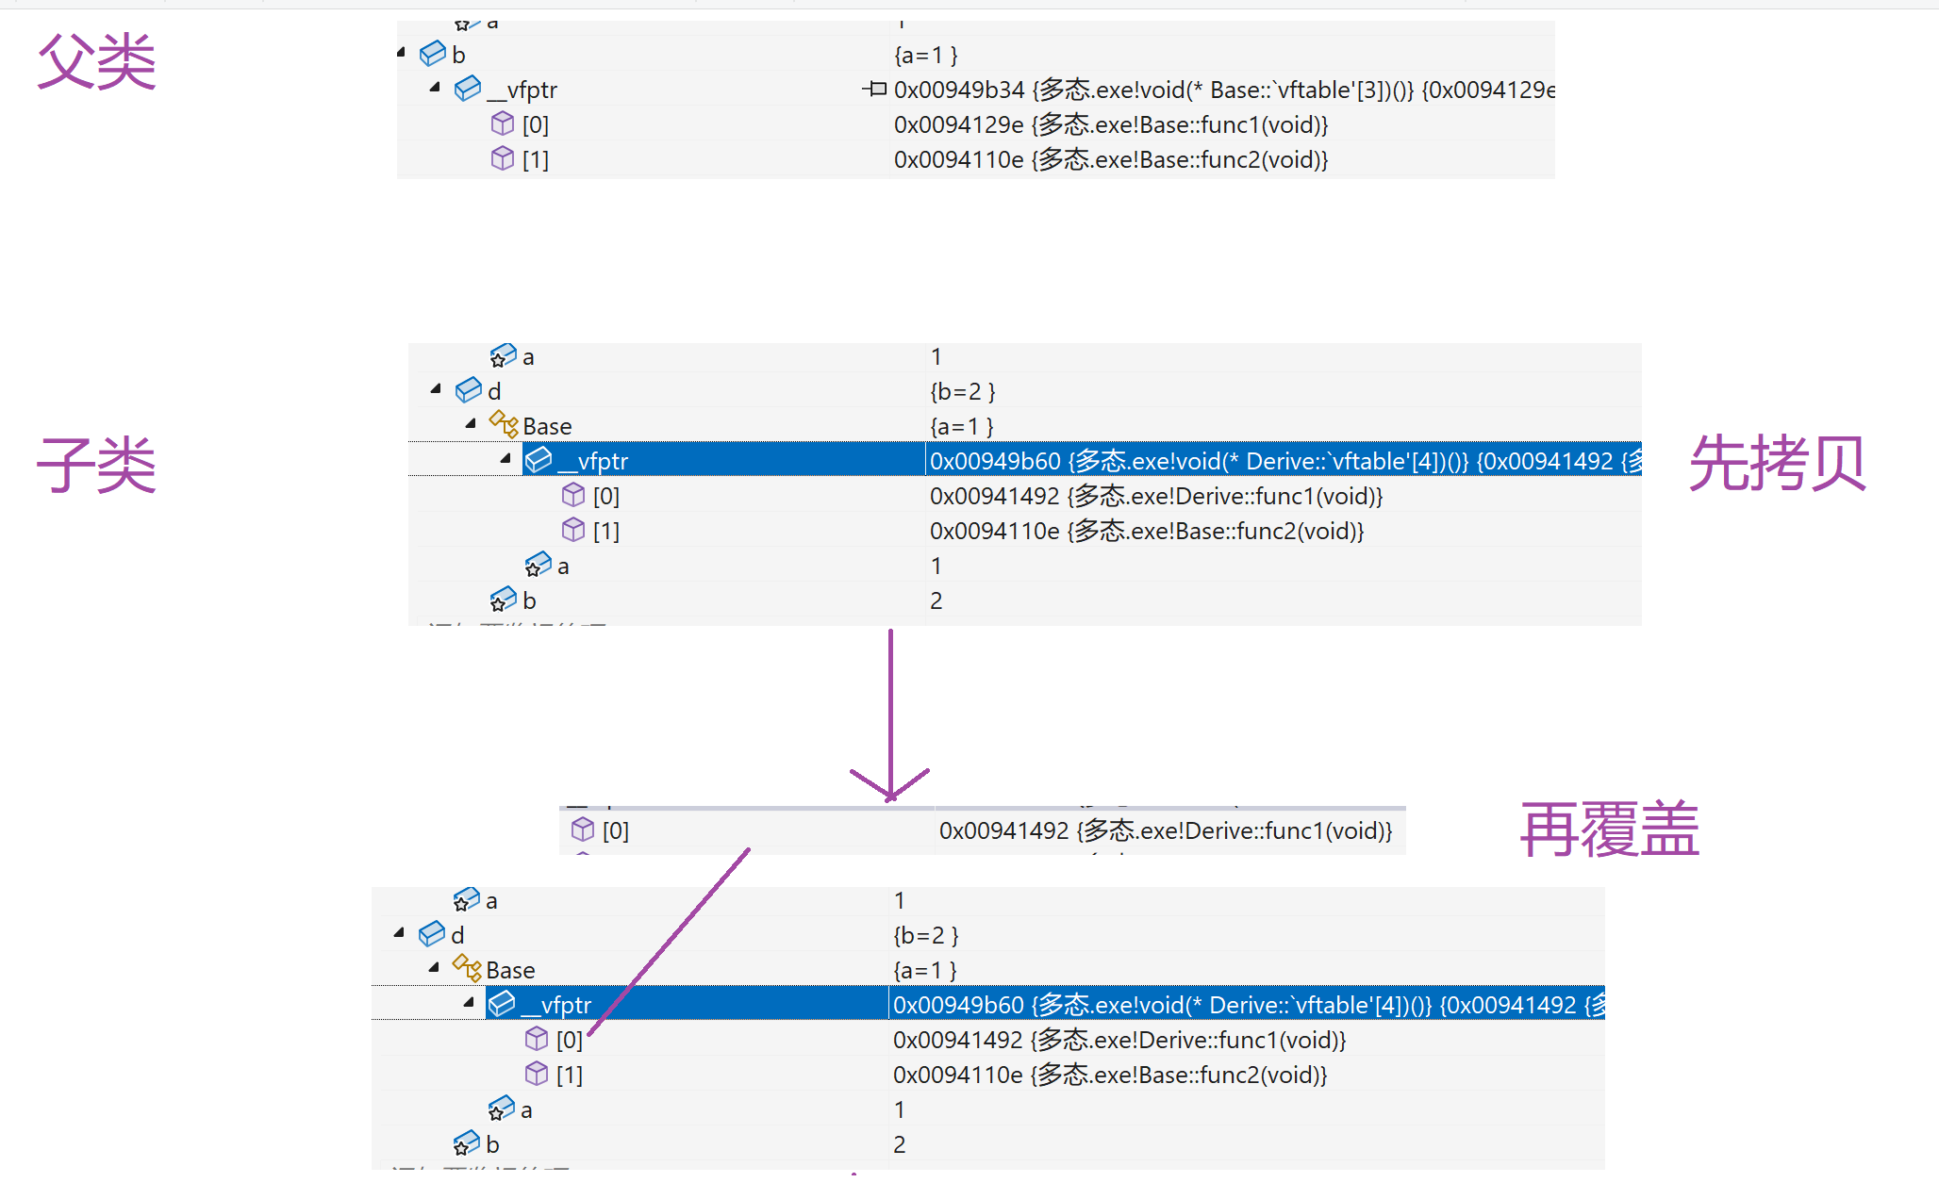The width and height of the screenshot is (1939, 1199).
Task: Click the 0x0094129e Base::func1 value in top panel
Action: click(x=1110, y=124)
